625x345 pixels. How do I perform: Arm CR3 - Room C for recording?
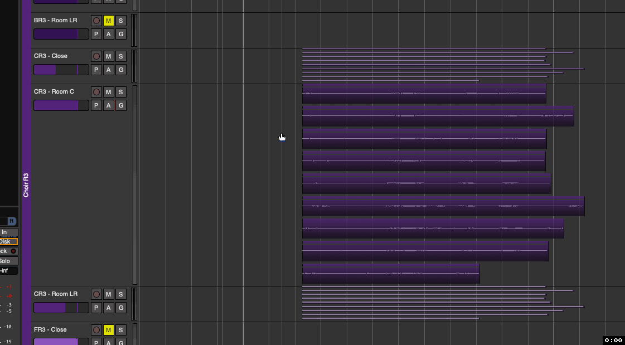96,91
